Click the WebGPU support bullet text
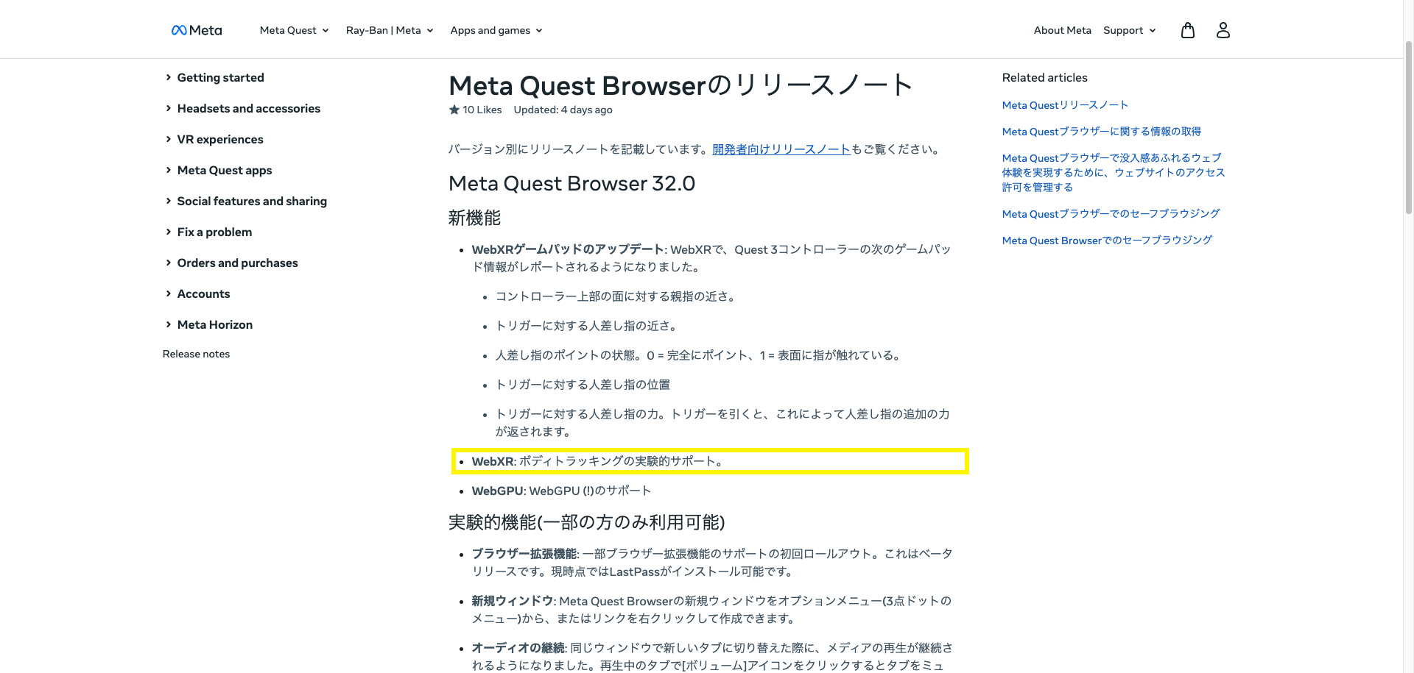 click(x=561, y=491)
